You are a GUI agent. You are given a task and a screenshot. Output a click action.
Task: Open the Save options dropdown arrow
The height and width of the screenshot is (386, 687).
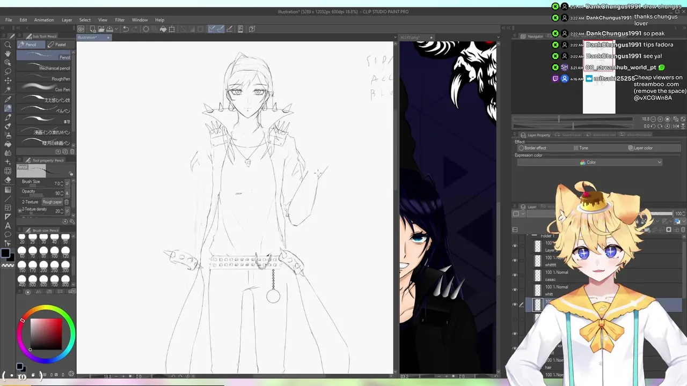tap(116, 29)
